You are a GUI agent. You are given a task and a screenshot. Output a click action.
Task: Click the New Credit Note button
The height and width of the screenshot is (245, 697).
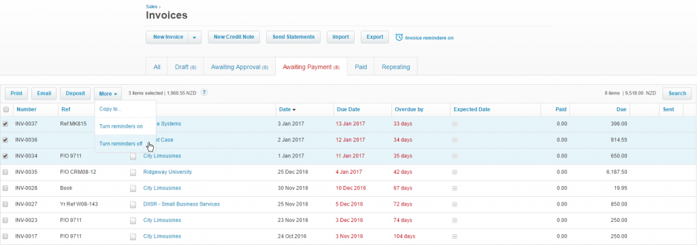point(234,37)
